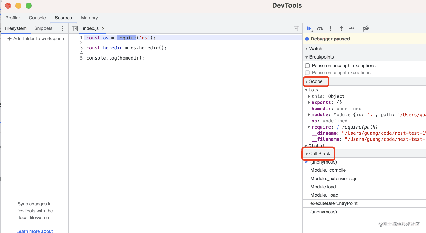The height and width of the screenshot is (233, 426).
Task: Collapse the Call Stack section
Action: tap(319, 154)
